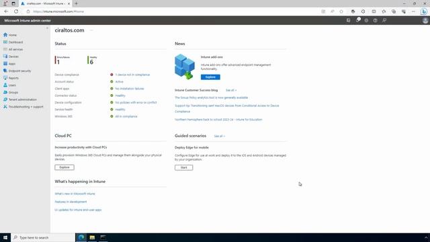Open '1 device not in compliance' link

pyautogui.click(x=132, y=75)
